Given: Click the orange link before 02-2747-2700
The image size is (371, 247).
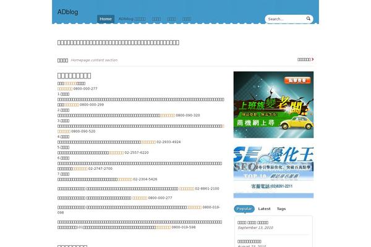Looking at the screenshot, I should pyautogui.click(x=80, y=169).
